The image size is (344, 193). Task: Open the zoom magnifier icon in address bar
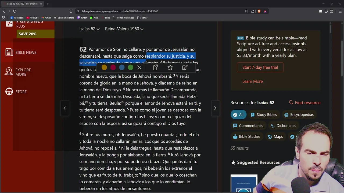tap(246, 11)
